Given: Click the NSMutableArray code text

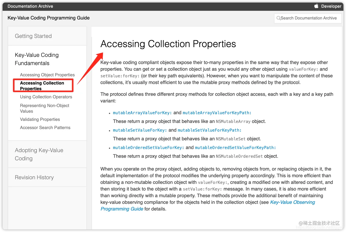Looking at the screenshot, I should [233, 121].
